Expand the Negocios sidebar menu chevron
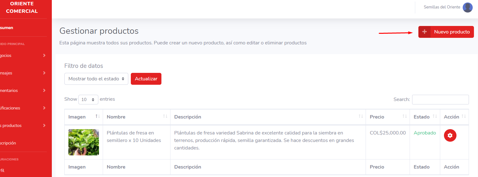The width and height of the screenshot is (478, 177). (x=44, y=55)
